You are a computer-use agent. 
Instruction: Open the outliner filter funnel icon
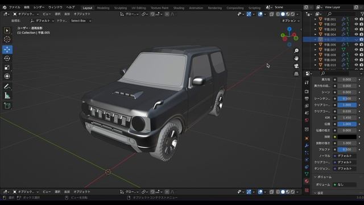[362, 14]
